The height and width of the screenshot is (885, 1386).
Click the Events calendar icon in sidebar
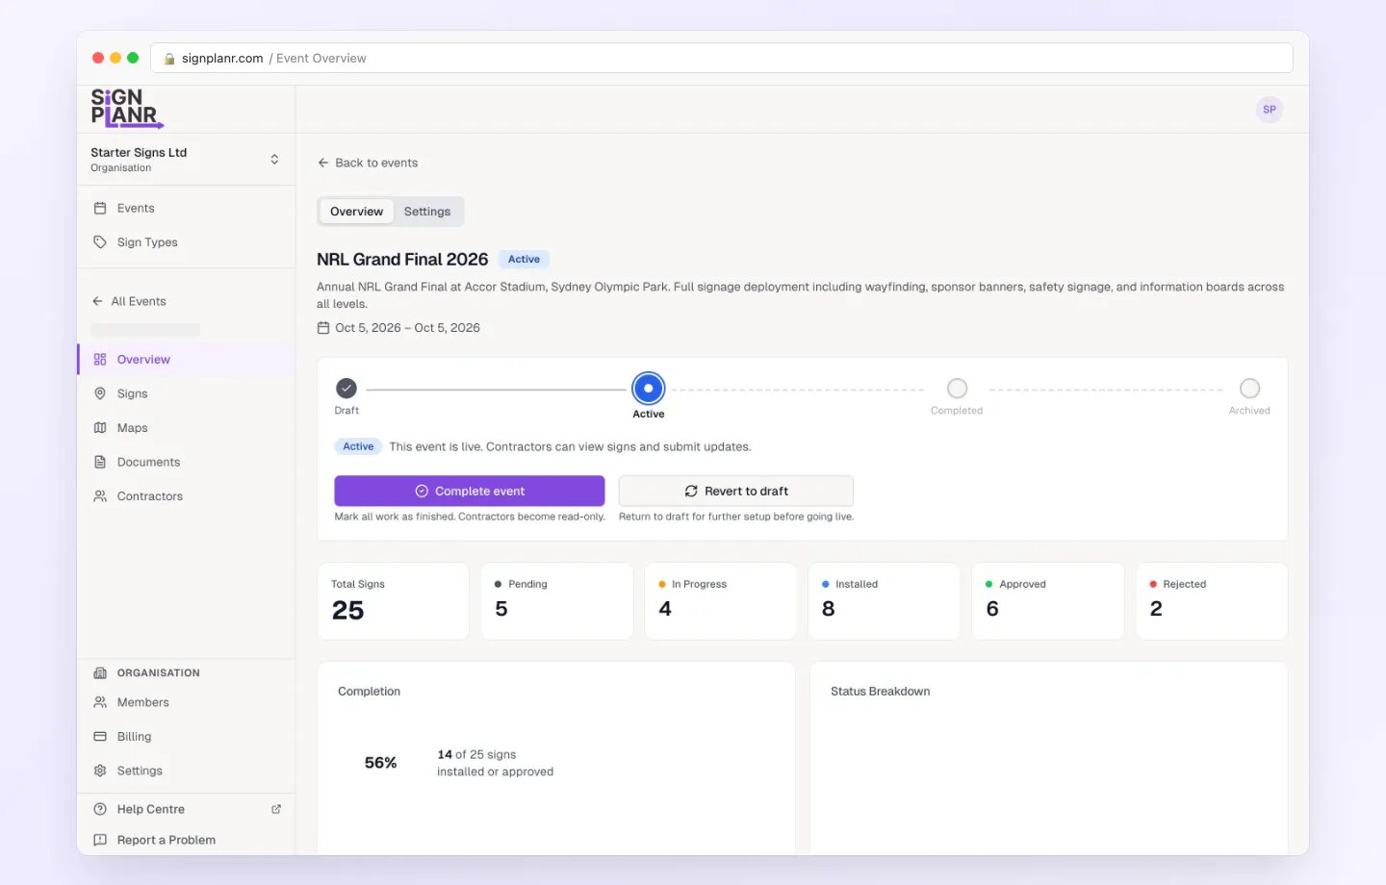tap(100, 209)
